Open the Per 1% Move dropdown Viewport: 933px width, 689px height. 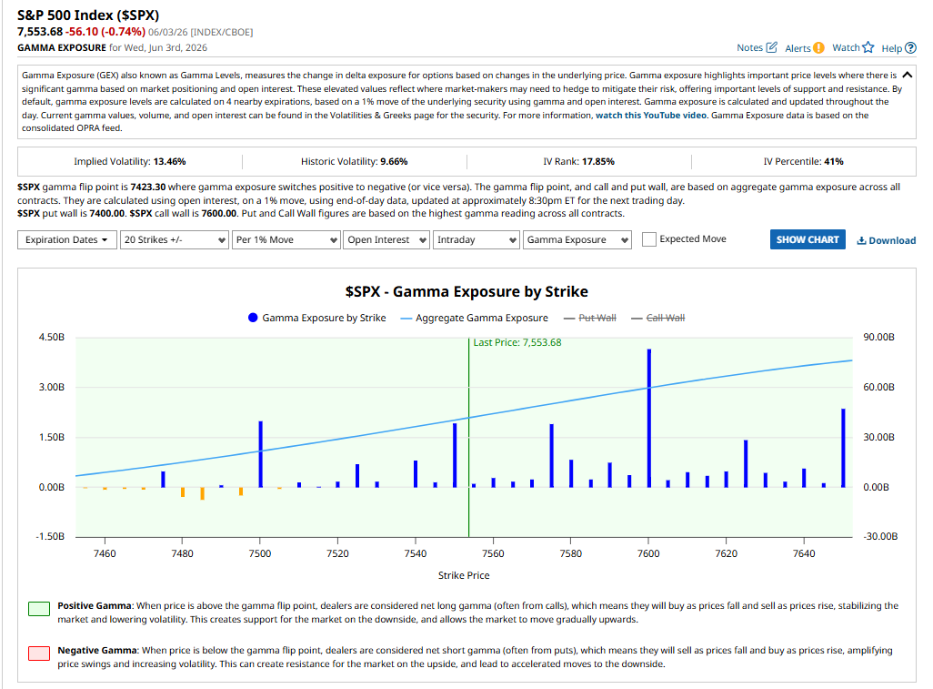286,240
